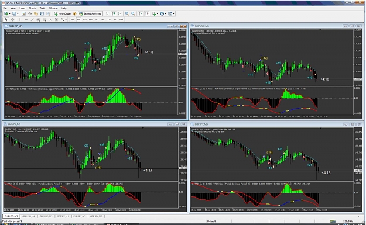Expand the Templates dropdown arrow
The width and height of the screenshot is (366, 225).
pos(173,14)
